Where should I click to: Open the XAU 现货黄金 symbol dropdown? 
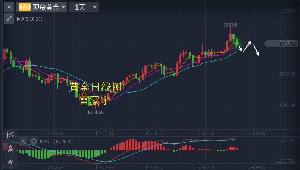pyautogui.click(x=42, y=7)
